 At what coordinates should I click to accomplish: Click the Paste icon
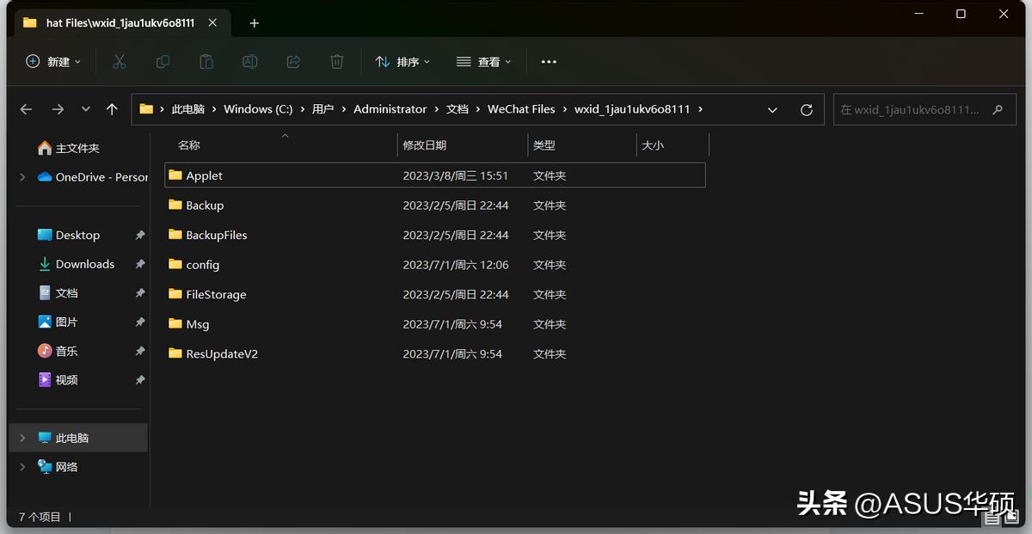206,61
